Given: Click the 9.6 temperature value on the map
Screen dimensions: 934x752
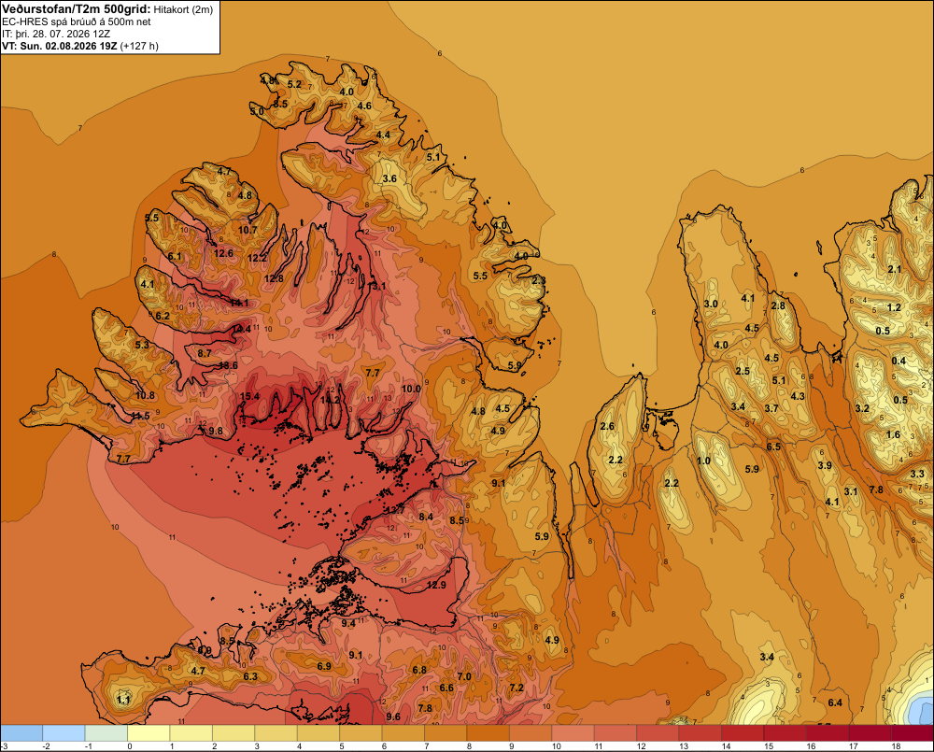Looking at the screenshot, I should [x=393, y=717].
